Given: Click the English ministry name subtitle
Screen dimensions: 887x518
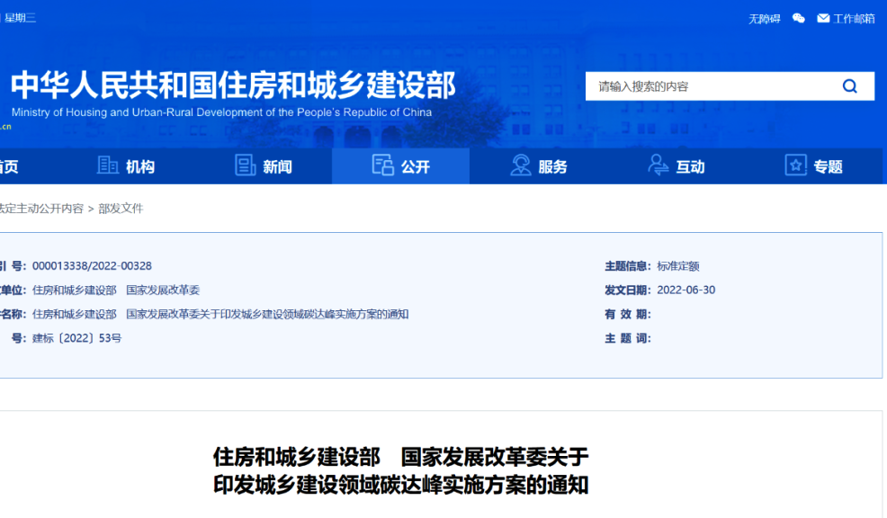Looking at the screenshot, I should point(221,112).
